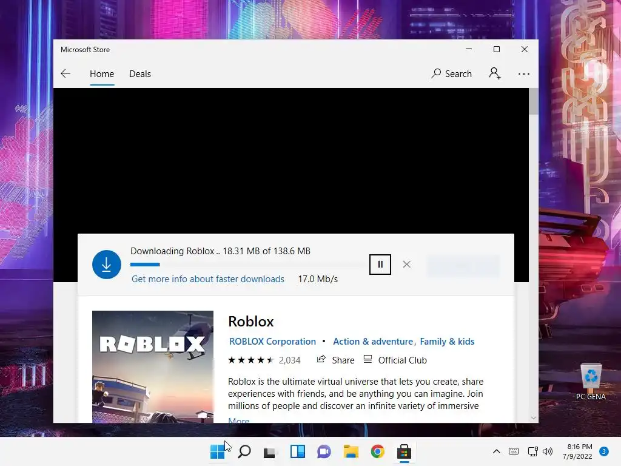Image resolution: width=621 pixels, height=466 pixels.
Task: Open Family & kids category link
Action: 447,342
